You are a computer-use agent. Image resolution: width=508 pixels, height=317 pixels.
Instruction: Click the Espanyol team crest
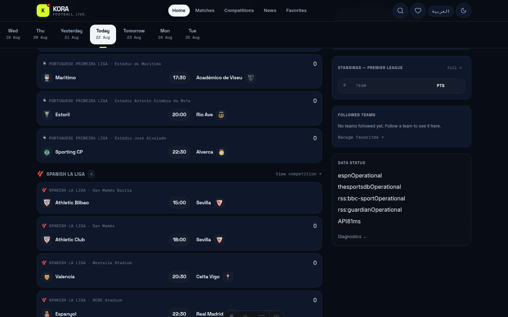pyautogui.click(x=47, y=314)
